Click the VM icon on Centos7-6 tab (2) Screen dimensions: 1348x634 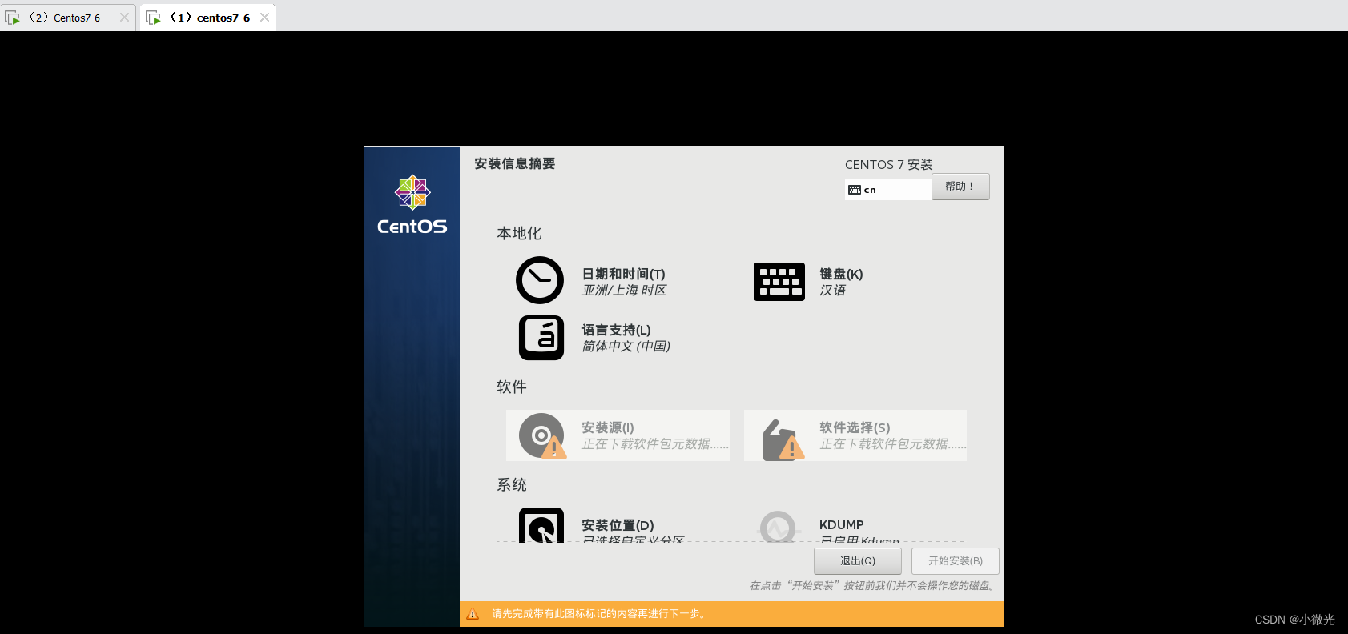[x=12, y=17]
